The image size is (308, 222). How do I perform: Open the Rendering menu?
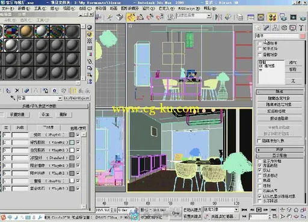(149, 8)
